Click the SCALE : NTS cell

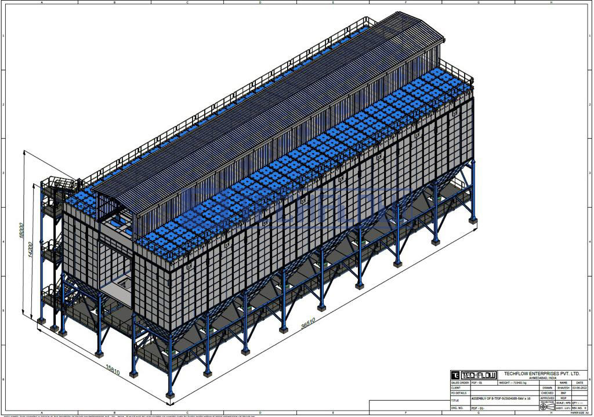click(563, 403)
